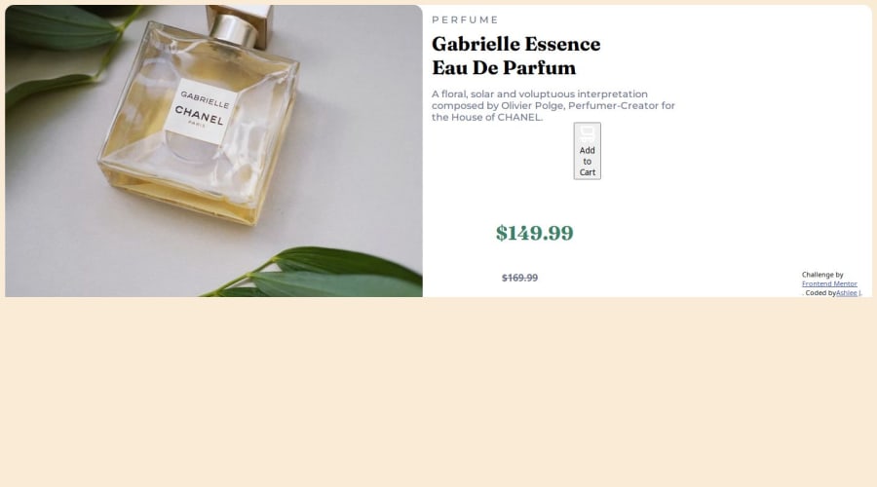Open the Frontend Mentor link
The height and width of the screenshot is (487, 877).
pos(829,283)
